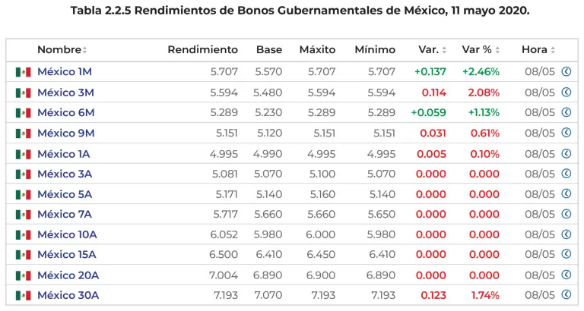This screenshot has width=584, height=311.
Task: Click the clock icon in México 1M row
Action: coord(566,72)
